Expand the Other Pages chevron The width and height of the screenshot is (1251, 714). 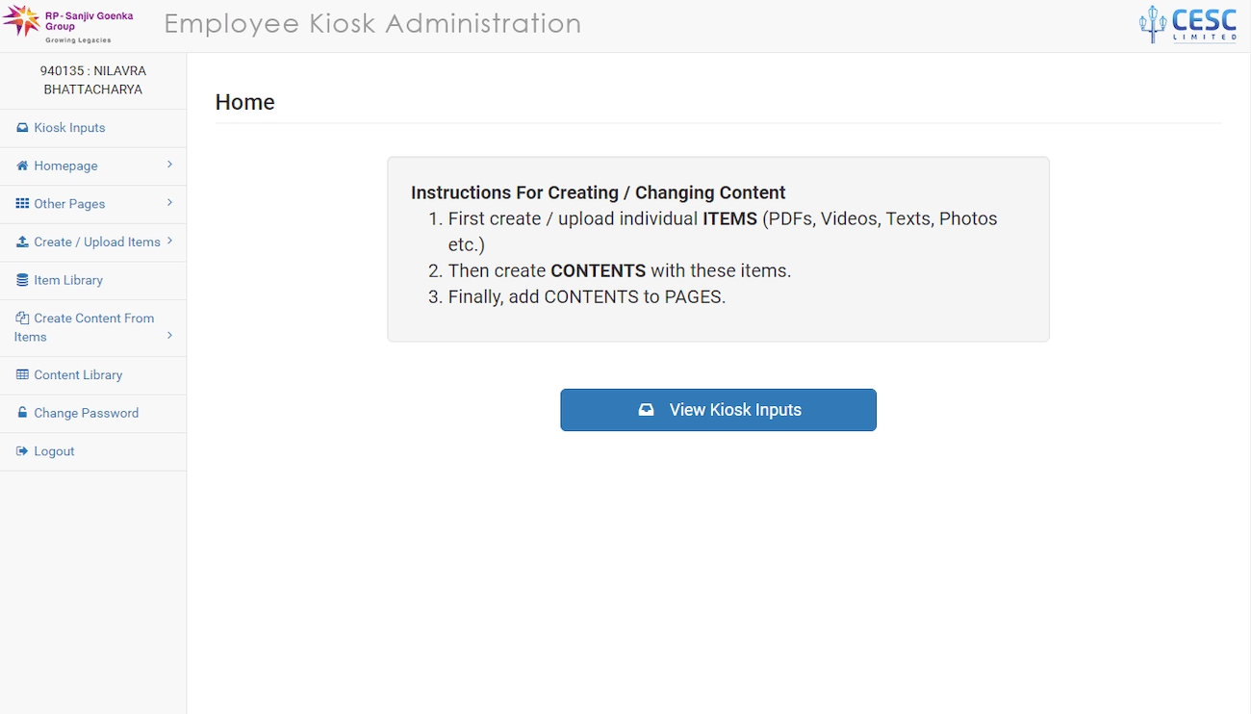[x=169, y=203]
